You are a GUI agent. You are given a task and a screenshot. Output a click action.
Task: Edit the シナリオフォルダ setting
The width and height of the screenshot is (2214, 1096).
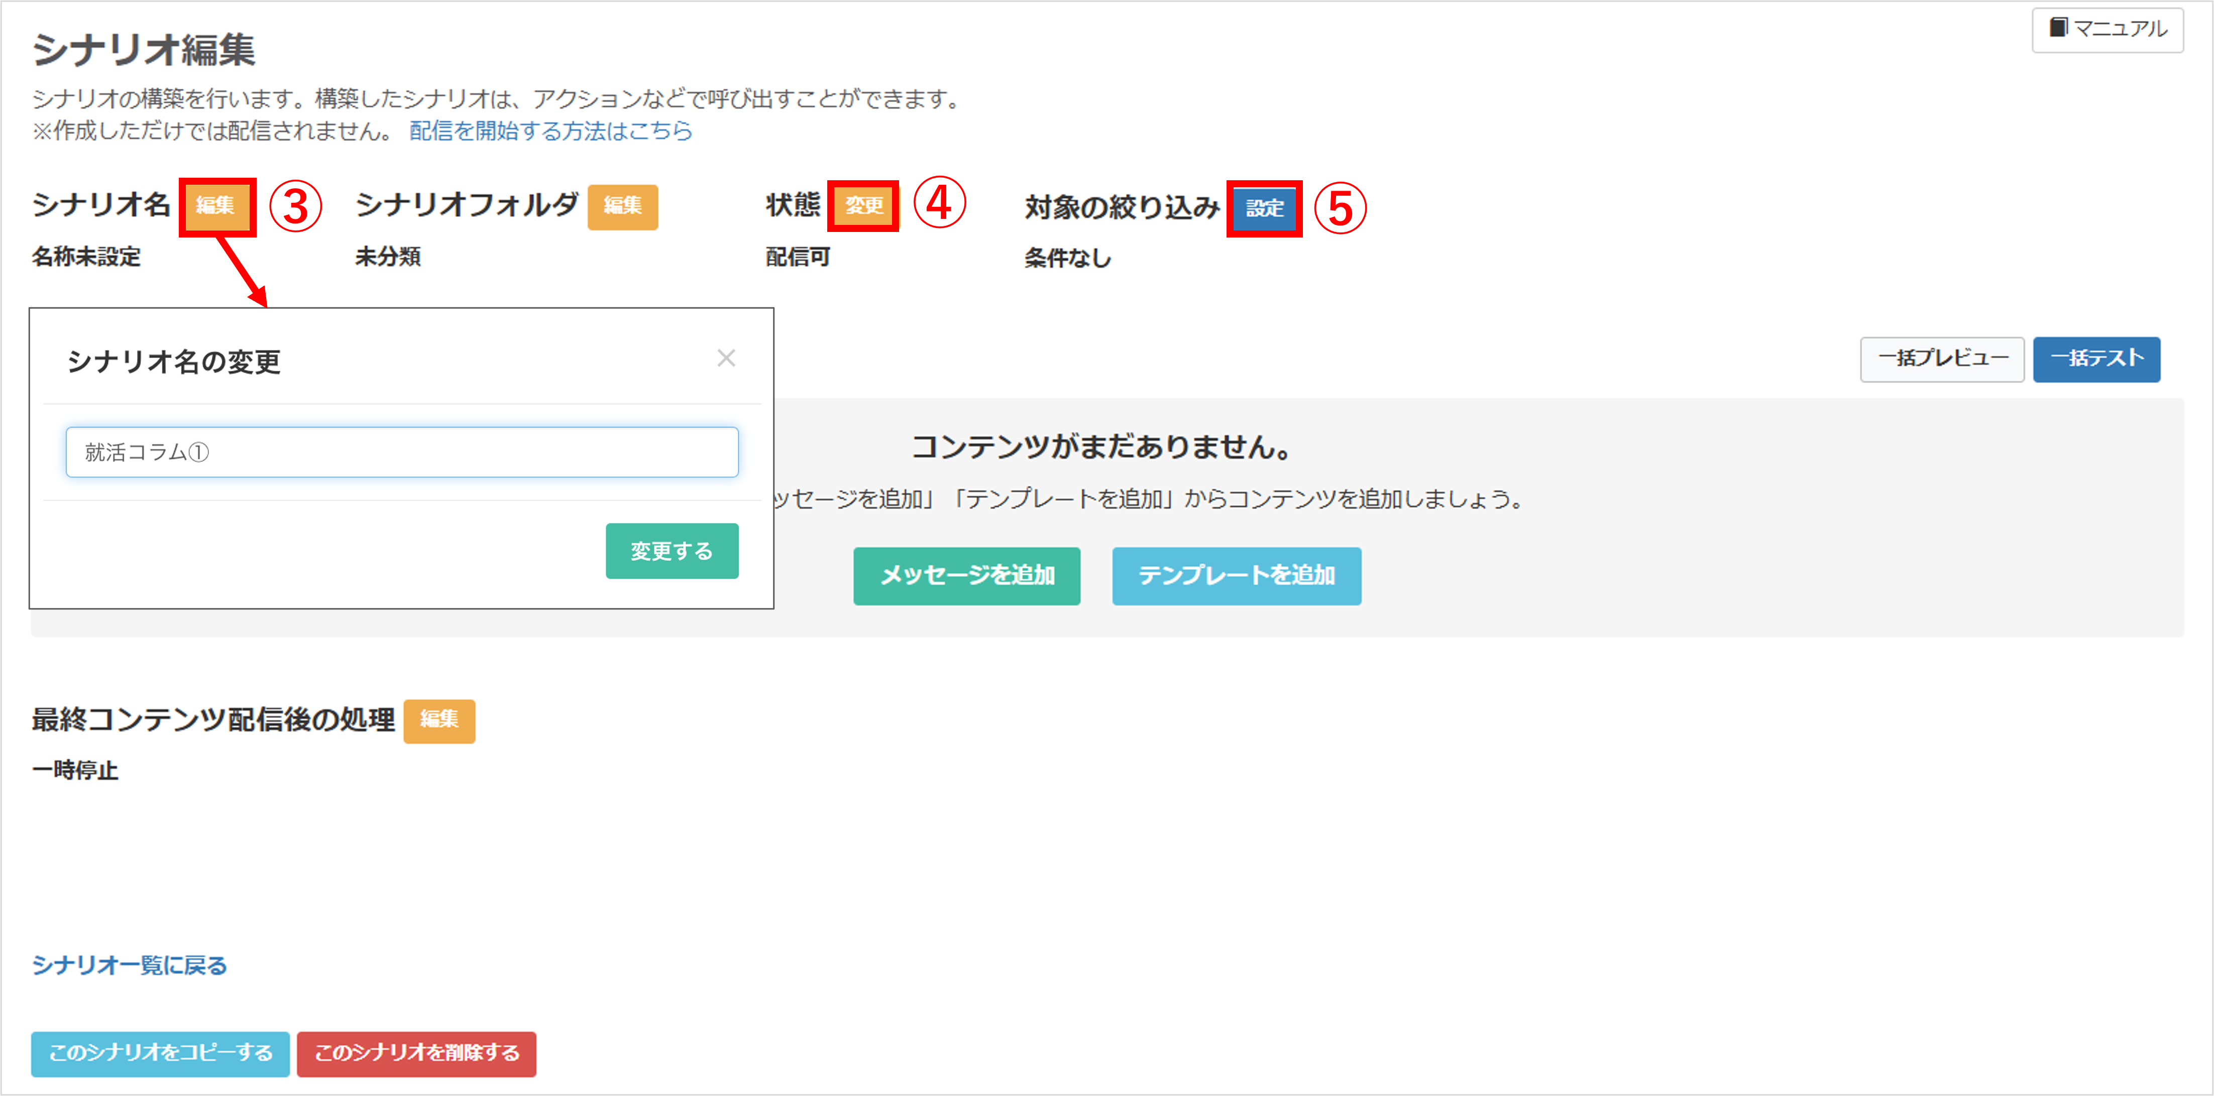pos(622,206)
